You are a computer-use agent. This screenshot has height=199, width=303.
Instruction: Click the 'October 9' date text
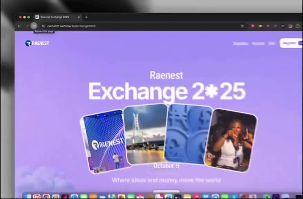pyautogui.click(x=166, y=166)
